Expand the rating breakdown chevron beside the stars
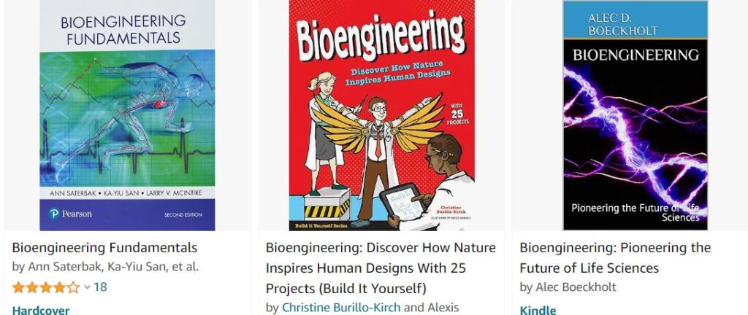 [87, 287]
